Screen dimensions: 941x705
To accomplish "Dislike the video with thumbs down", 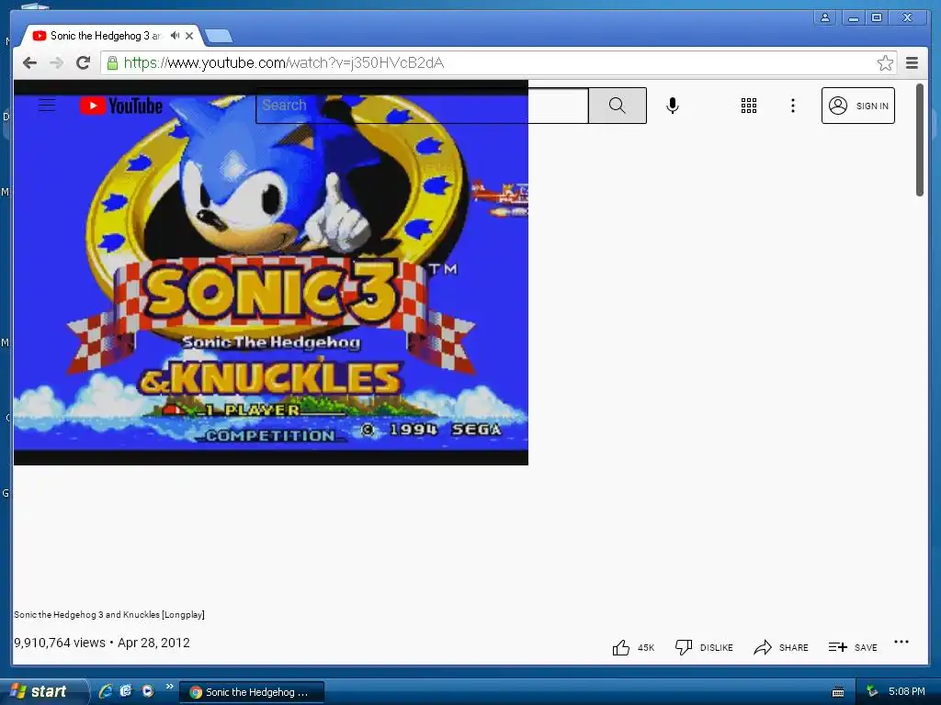I will coord(684,647).
